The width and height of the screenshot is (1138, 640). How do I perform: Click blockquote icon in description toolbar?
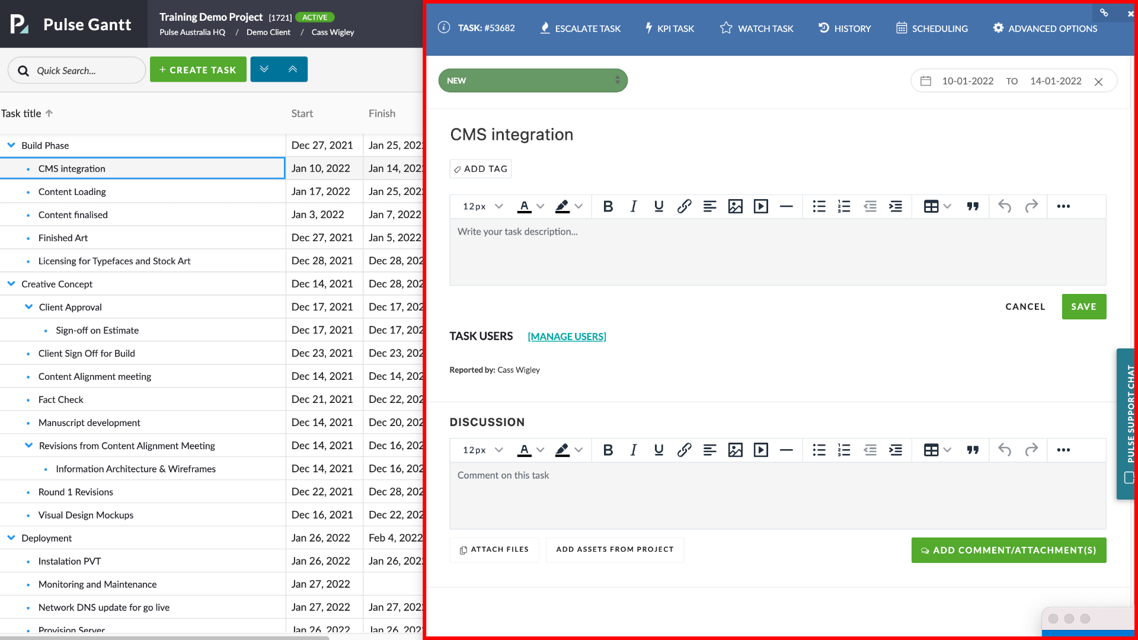point(973,206)
